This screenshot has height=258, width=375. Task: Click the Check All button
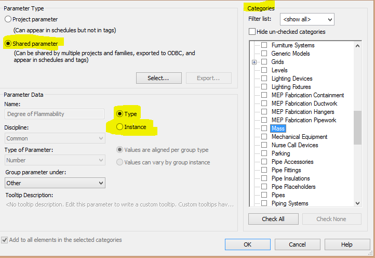coord(273,219)
